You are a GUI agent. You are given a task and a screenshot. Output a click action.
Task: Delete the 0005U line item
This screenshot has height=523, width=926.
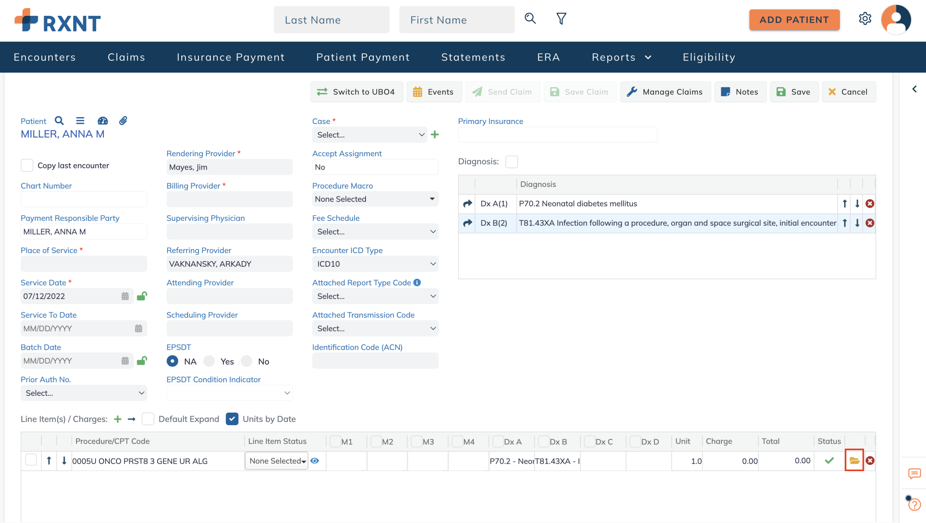(x=870, y=461)
